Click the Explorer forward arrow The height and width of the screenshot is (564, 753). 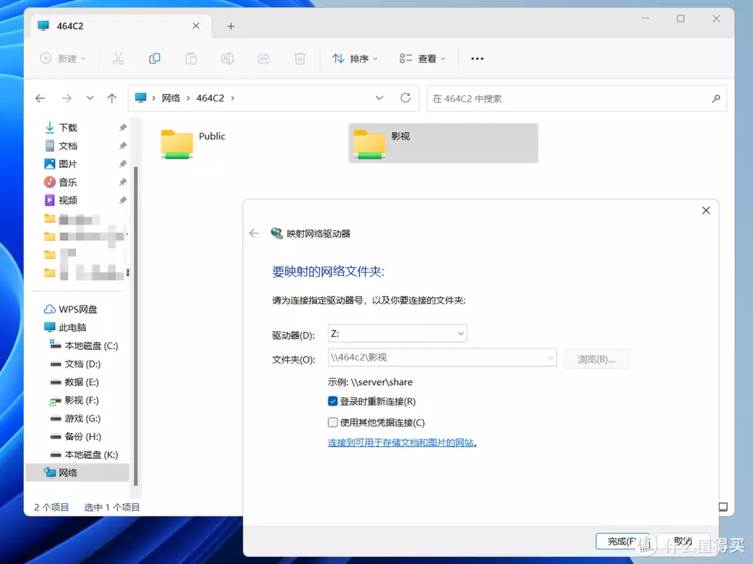pyautogui.click(x=67, y=98)
